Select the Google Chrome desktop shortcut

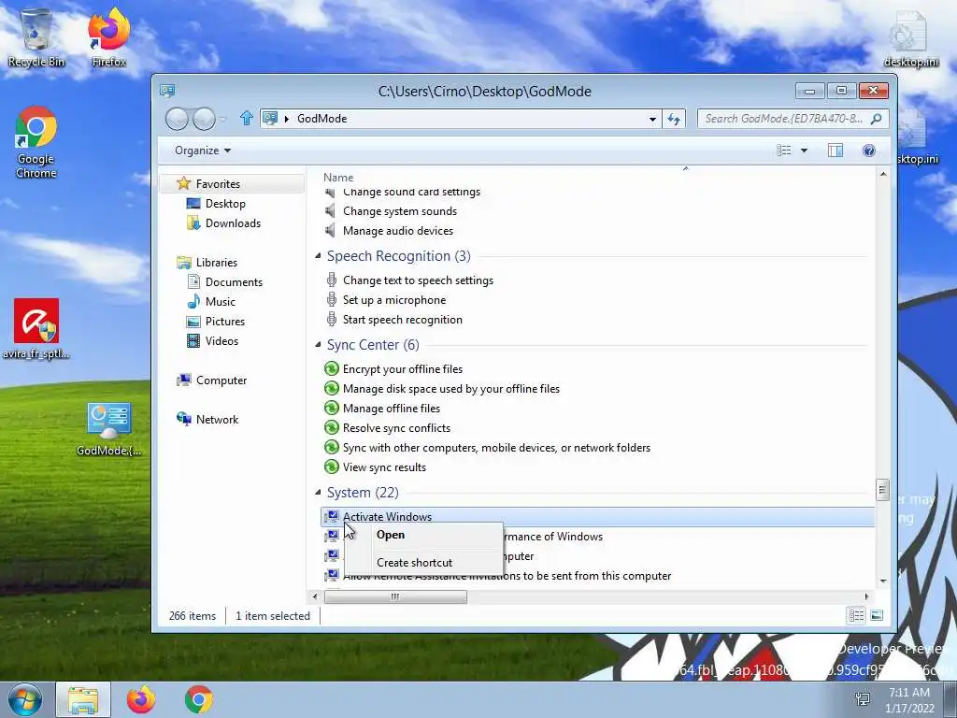pos(36,143)
